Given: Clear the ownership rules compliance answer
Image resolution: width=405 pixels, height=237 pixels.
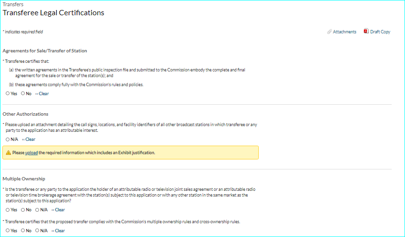Looking at the screenshot, I should pyautogui.click(x=59, y=231).
